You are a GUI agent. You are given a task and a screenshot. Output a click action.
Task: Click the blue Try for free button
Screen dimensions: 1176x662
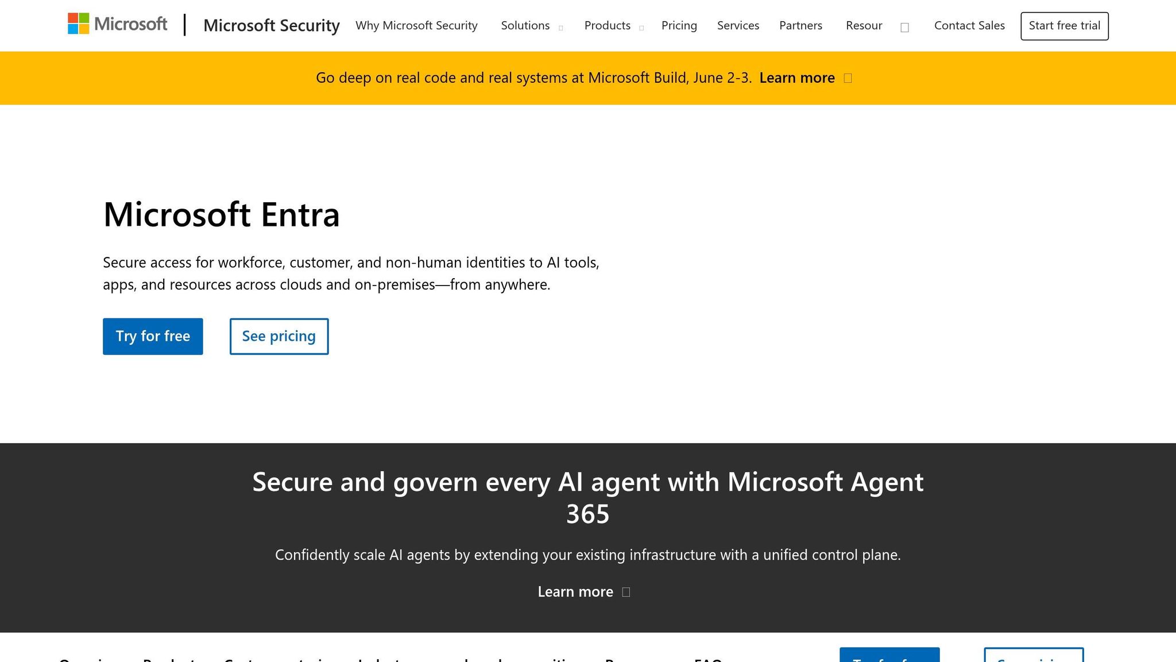[153, 336]
